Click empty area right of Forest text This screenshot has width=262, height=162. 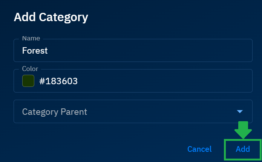(151, 51)
